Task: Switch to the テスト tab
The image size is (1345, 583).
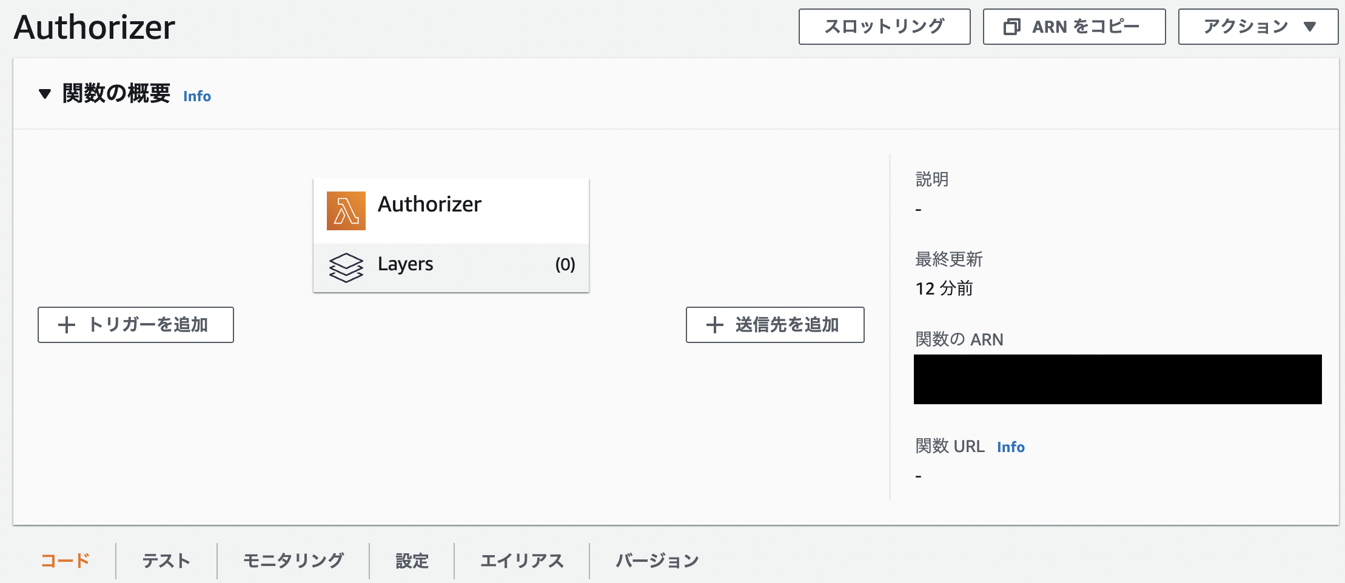Action: 165,561
